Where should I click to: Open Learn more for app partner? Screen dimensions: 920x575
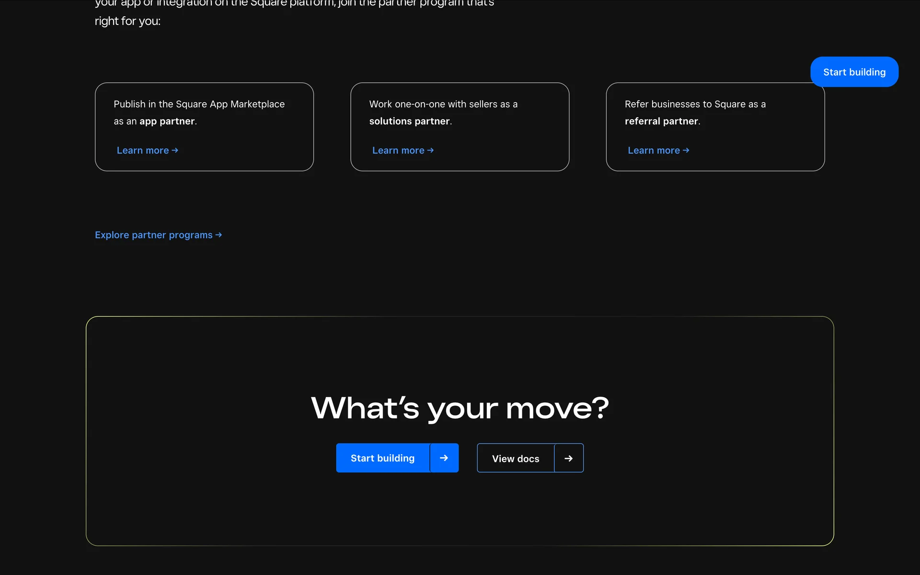[143, 150]
